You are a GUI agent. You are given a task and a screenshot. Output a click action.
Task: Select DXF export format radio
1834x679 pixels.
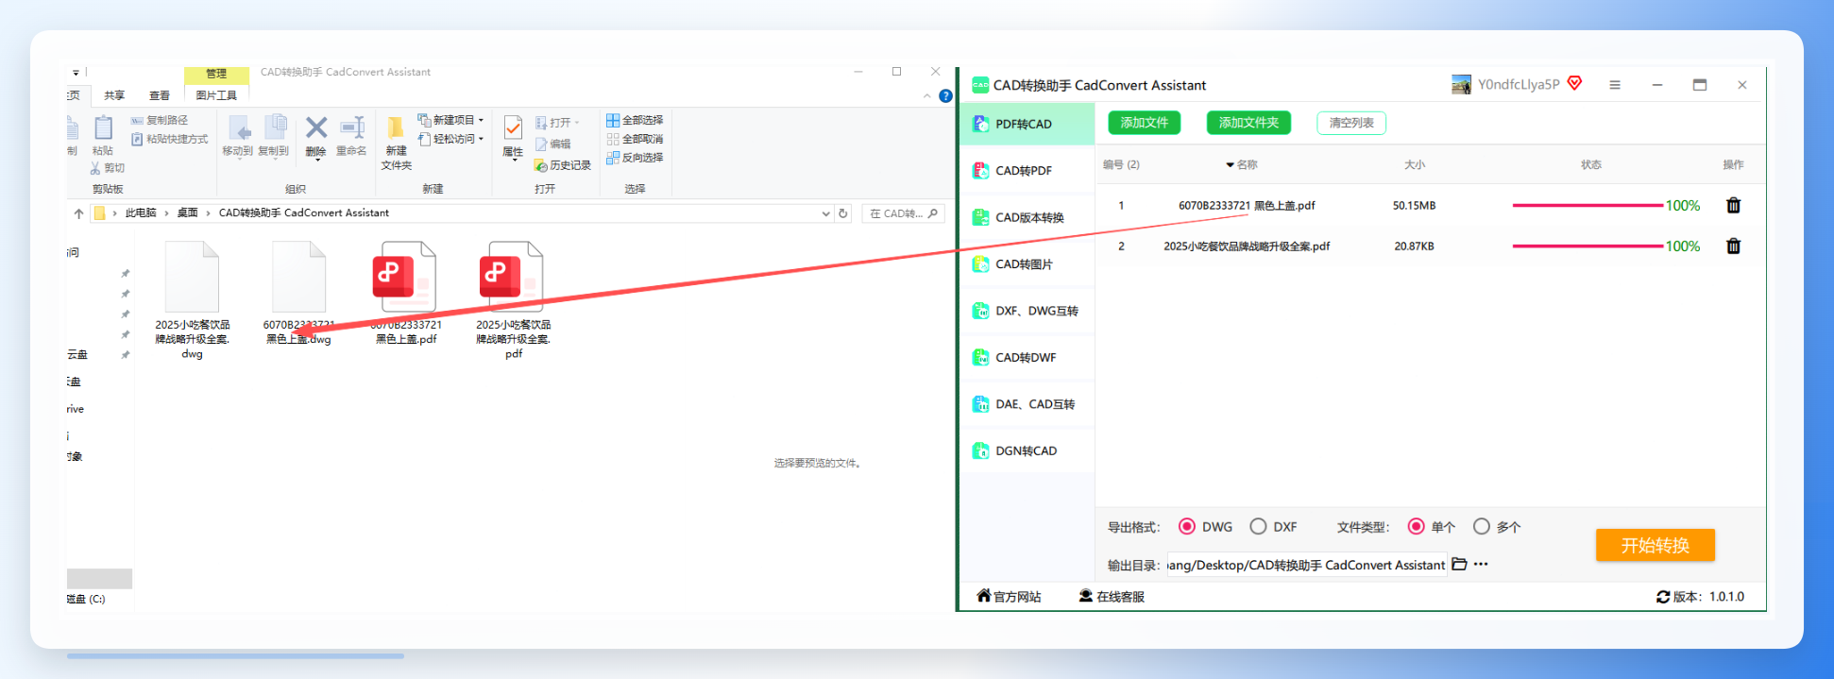pos(1258,527)
